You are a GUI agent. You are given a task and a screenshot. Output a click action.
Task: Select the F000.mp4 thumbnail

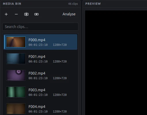pyautogui.click(x=16, y=42)
